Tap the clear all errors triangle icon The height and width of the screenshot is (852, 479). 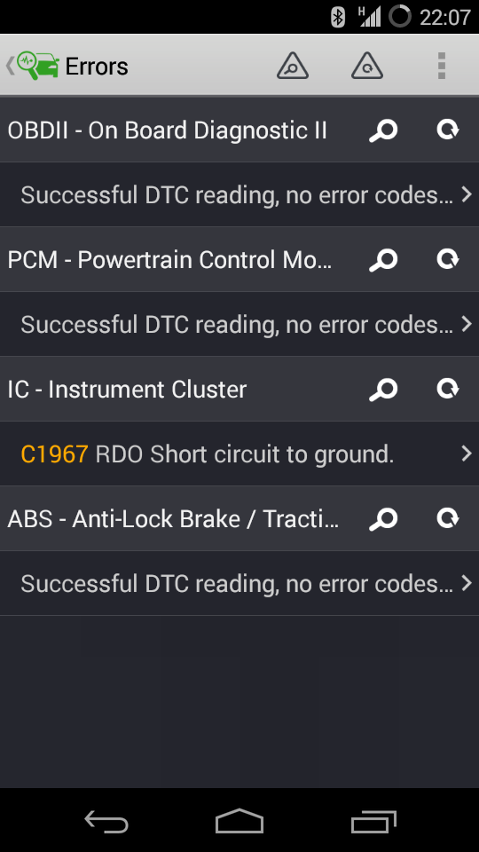pos(367,66)
